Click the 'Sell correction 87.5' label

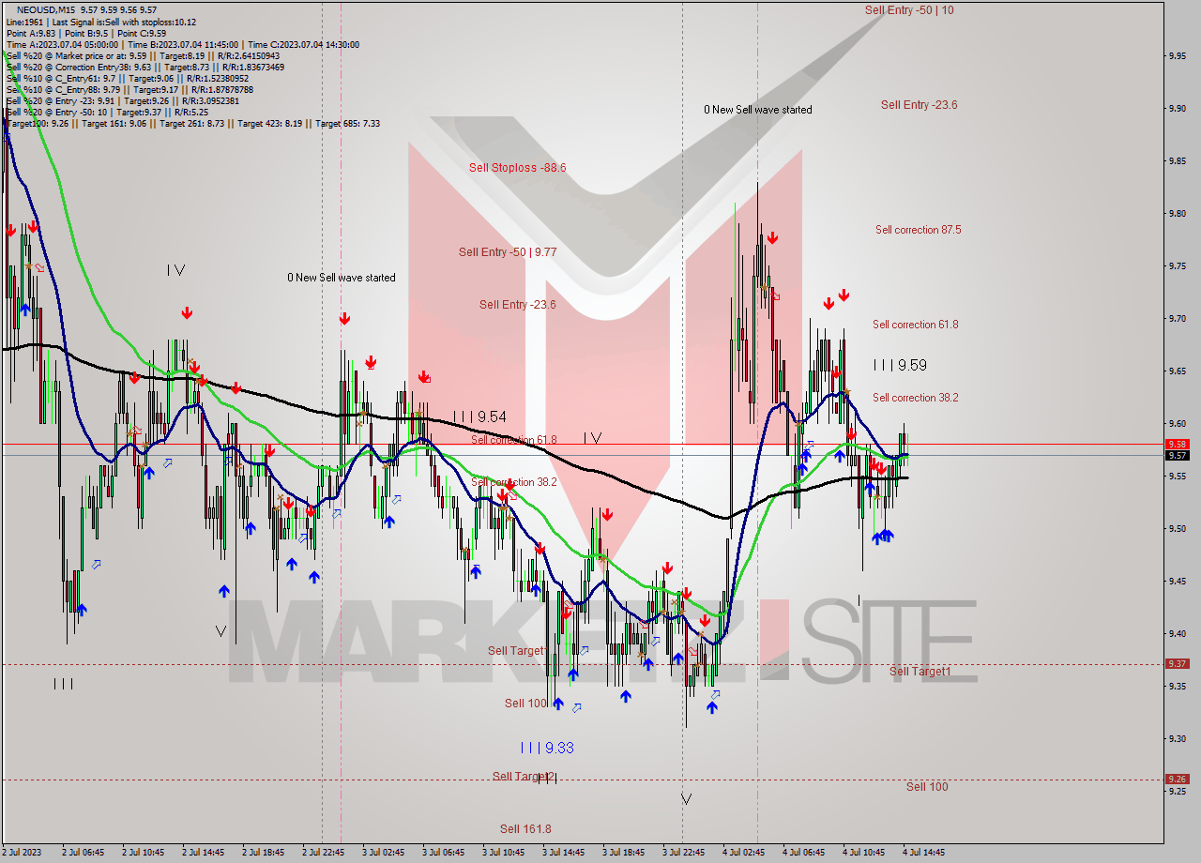pyautogui.click(x=918, y=230)
